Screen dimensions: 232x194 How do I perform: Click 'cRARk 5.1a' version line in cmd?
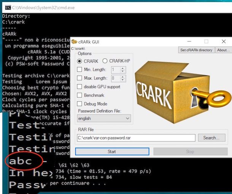(x=49, y=52)
